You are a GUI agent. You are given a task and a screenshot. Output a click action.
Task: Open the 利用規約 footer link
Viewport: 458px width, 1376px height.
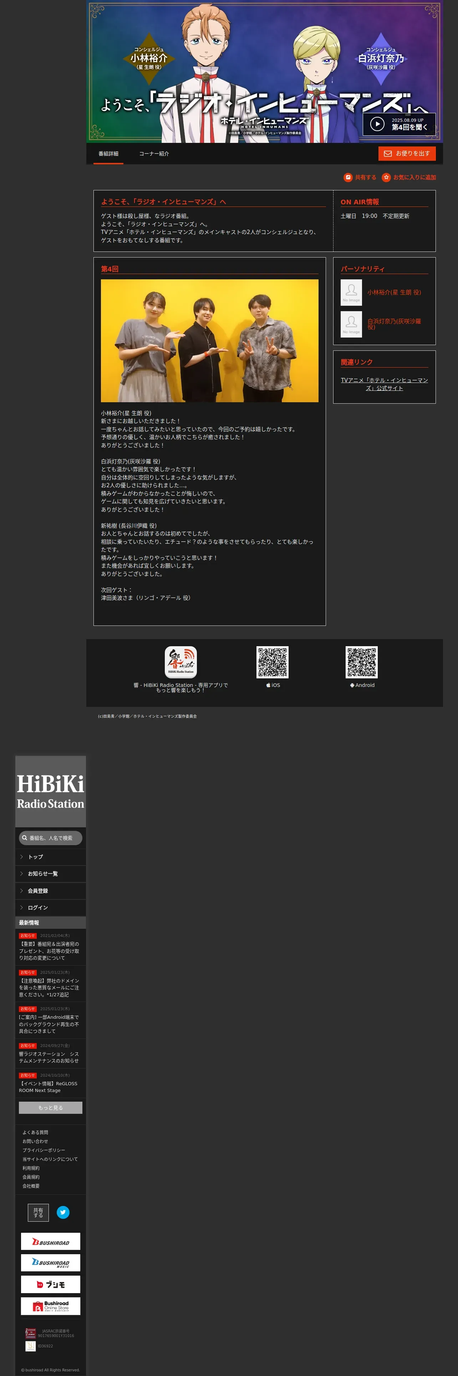(x=31, y=1168)
